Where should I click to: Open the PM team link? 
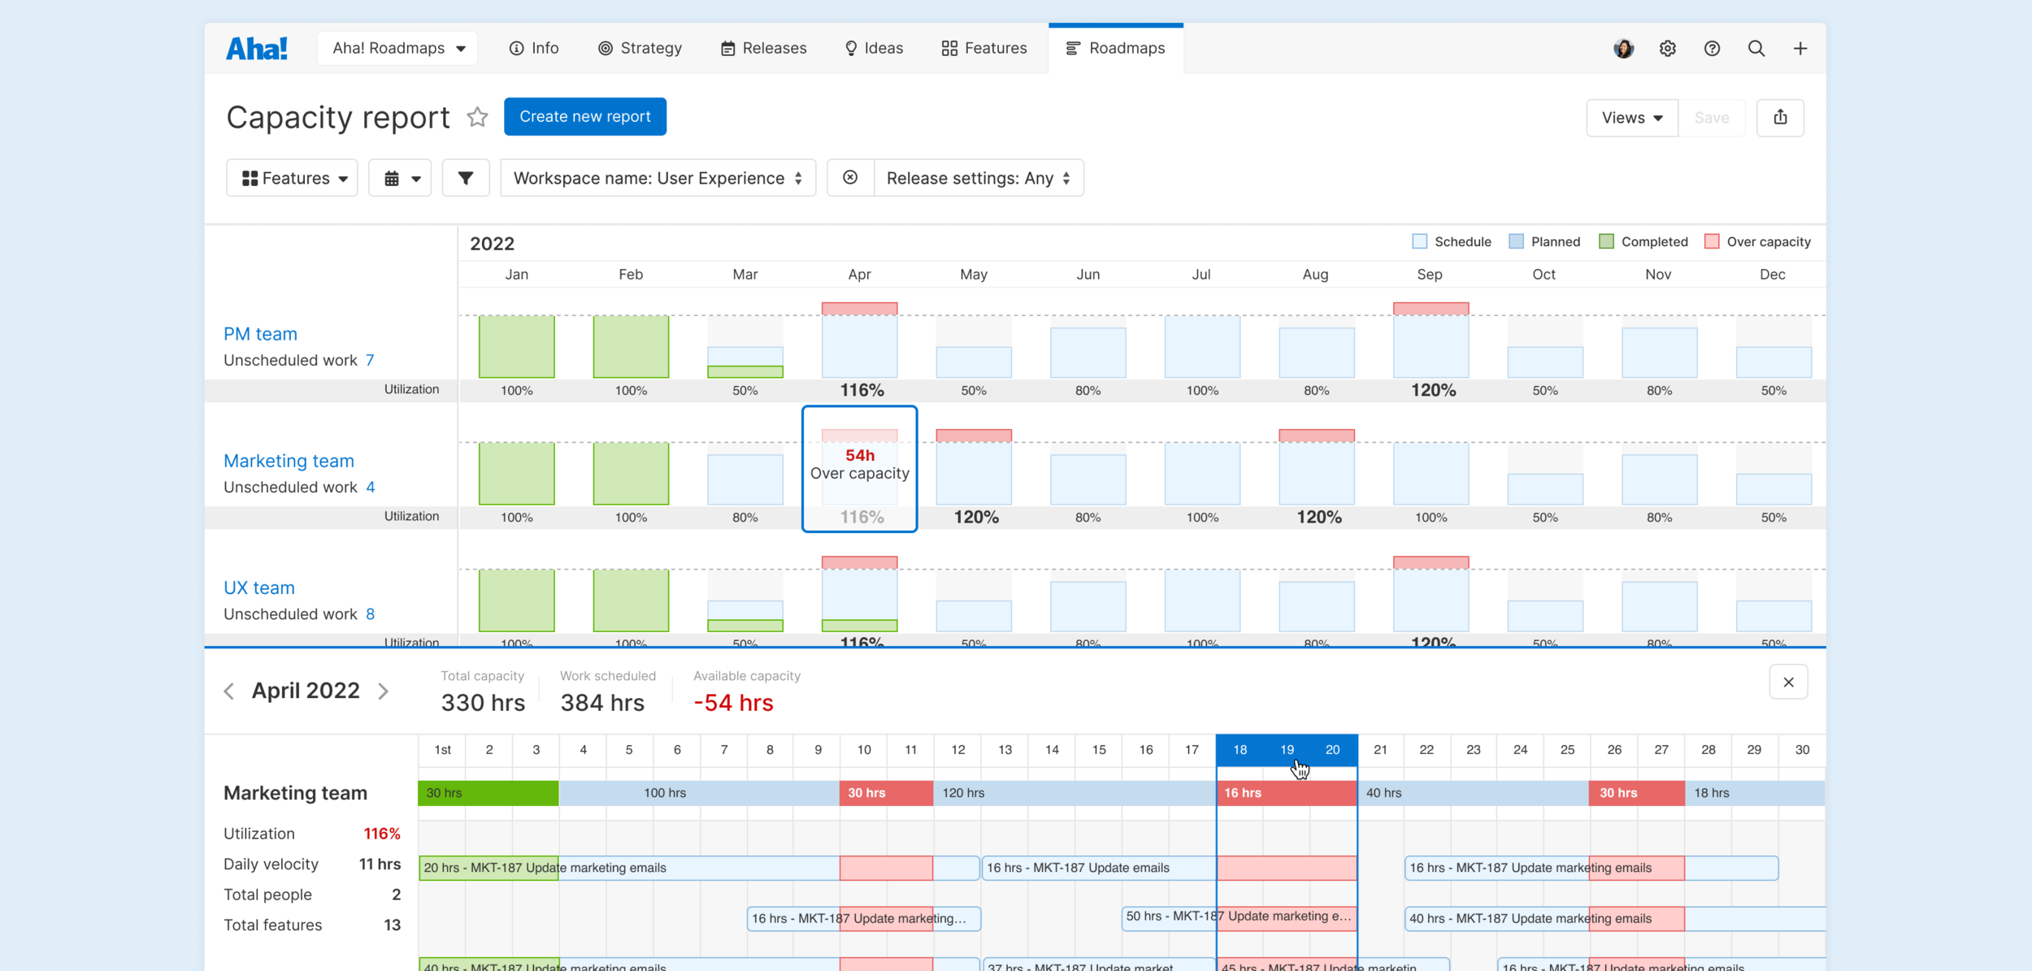260,334
